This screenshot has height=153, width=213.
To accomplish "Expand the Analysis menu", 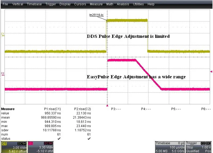I will 123,4.
